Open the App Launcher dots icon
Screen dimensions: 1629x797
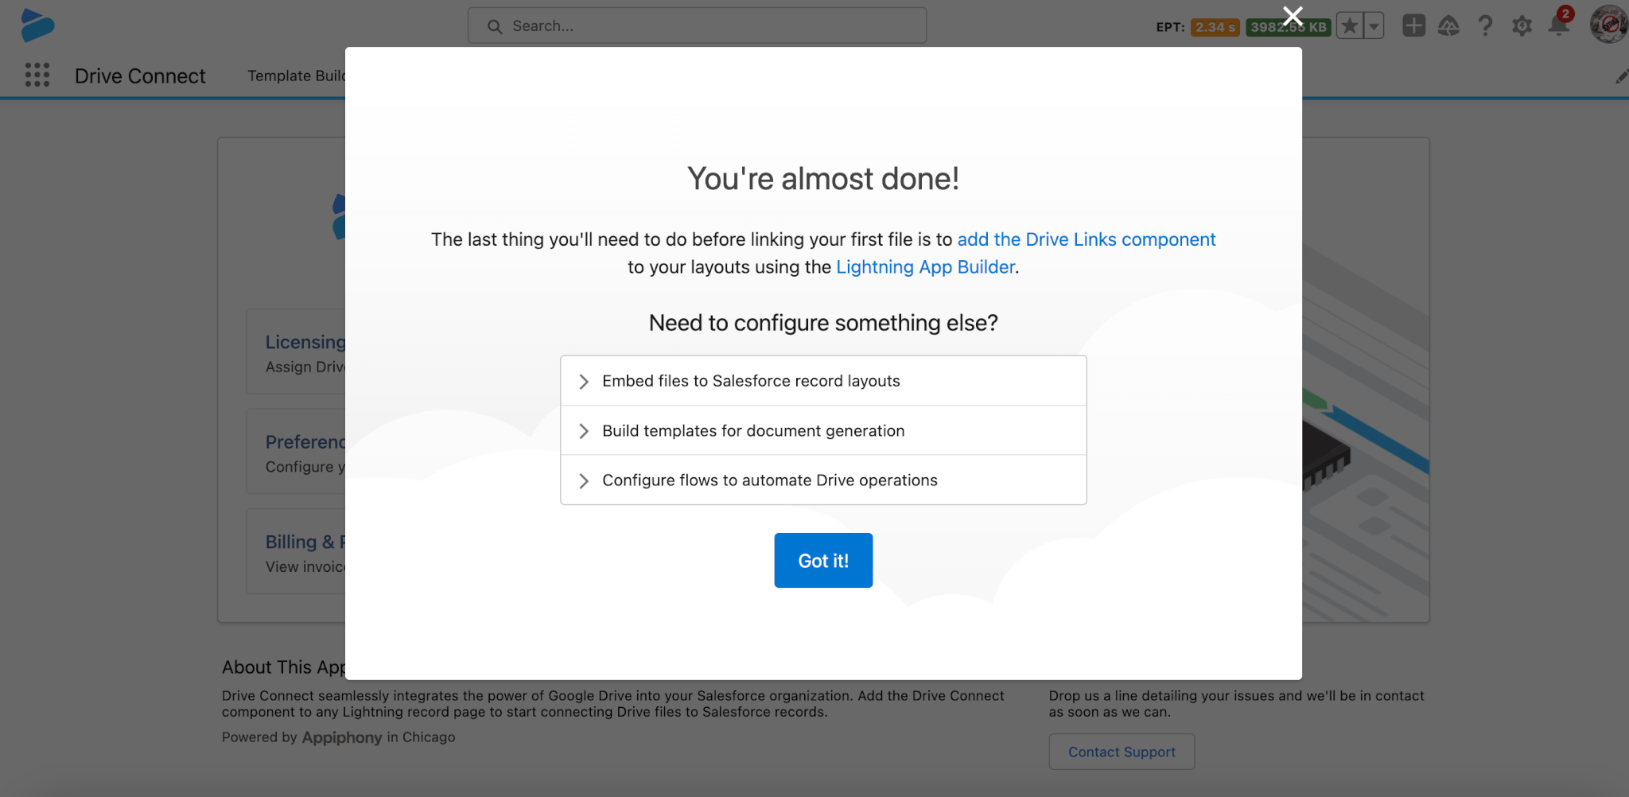coord(37,75)
